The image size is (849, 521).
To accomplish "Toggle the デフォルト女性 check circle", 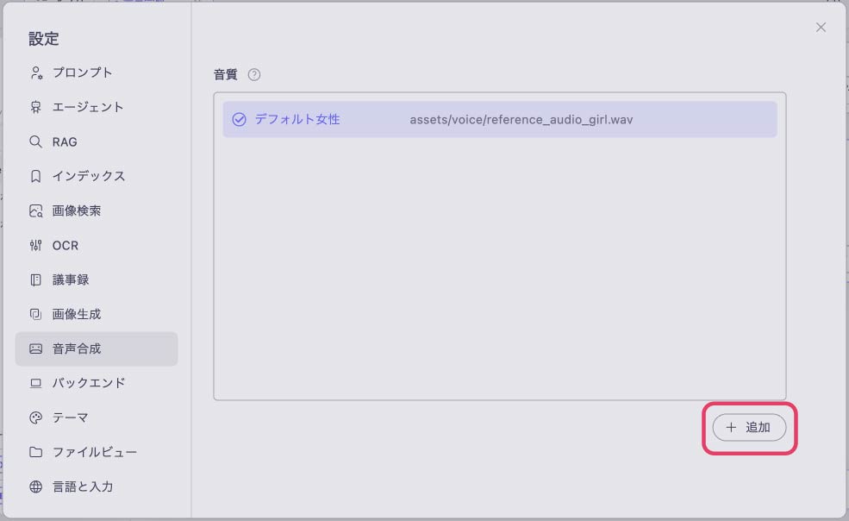I will 239,119.
